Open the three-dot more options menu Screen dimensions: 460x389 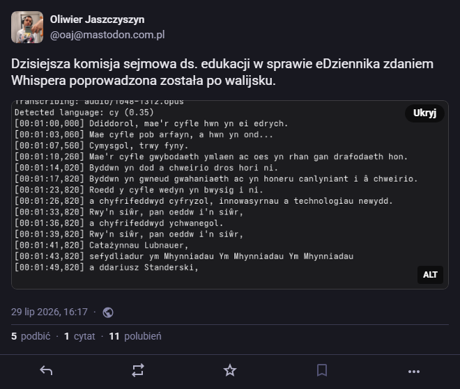[x=414, y=372]
